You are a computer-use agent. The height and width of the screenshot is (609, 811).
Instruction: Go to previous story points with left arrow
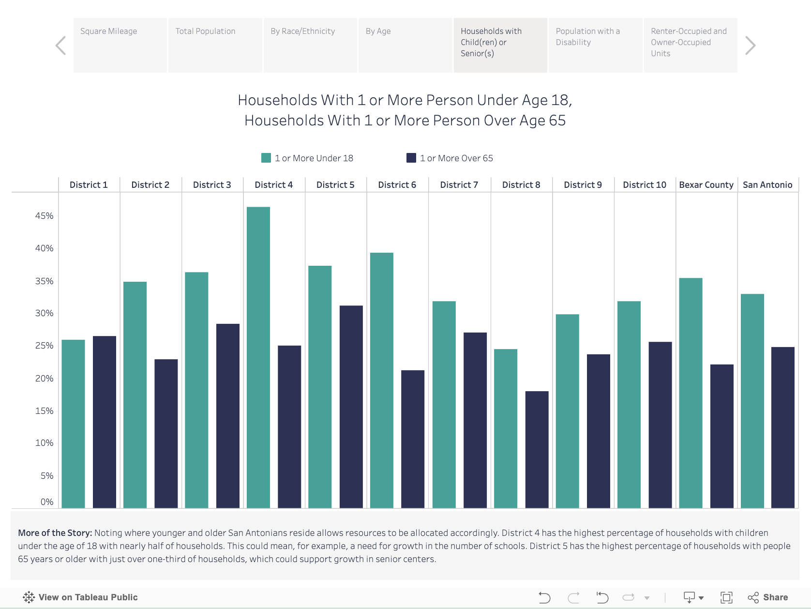click(61, 46)
